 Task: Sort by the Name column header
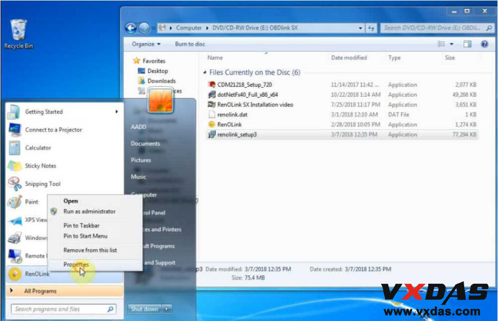click(x=215, y=57)
